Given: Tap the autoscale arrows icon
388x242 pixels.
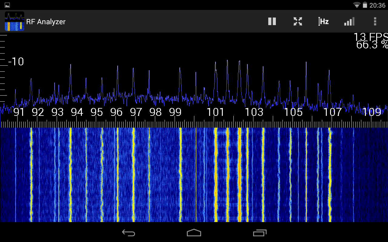Looking at the screenshot, I should pyautogui.click(x=298, y=21).
